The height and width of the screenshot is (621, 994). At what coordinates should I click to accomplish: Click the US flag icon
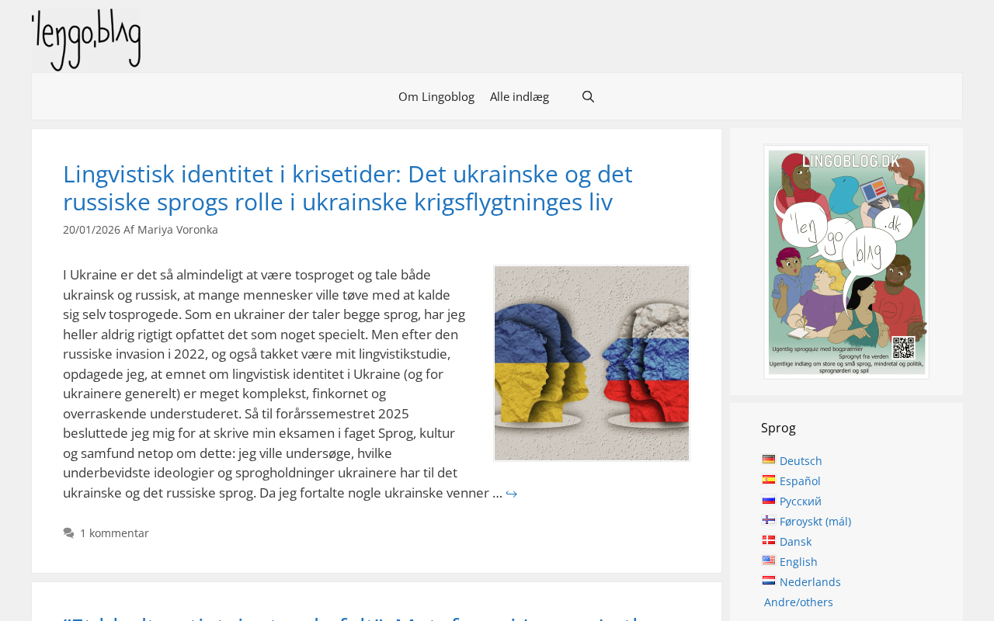point(769,560)
